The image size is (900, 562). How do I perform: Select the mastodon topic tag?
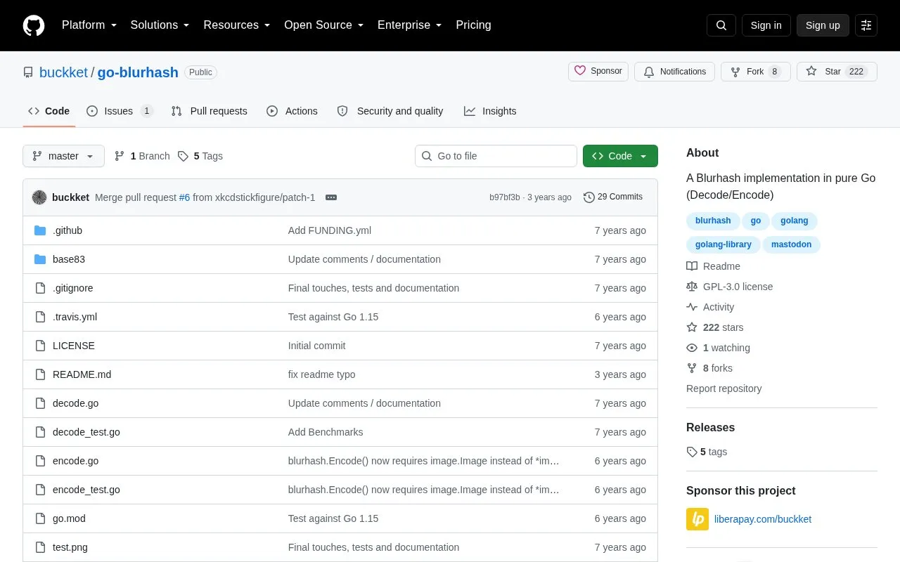tap(791, 244)
